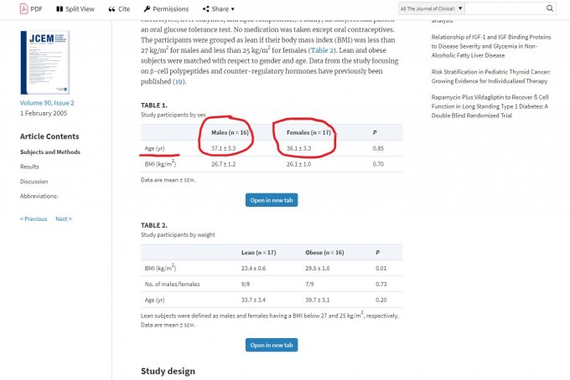Go to the Discussion section
Viewport: 570px width, 380px height.
pyautogui.click(x=34, y=181)
